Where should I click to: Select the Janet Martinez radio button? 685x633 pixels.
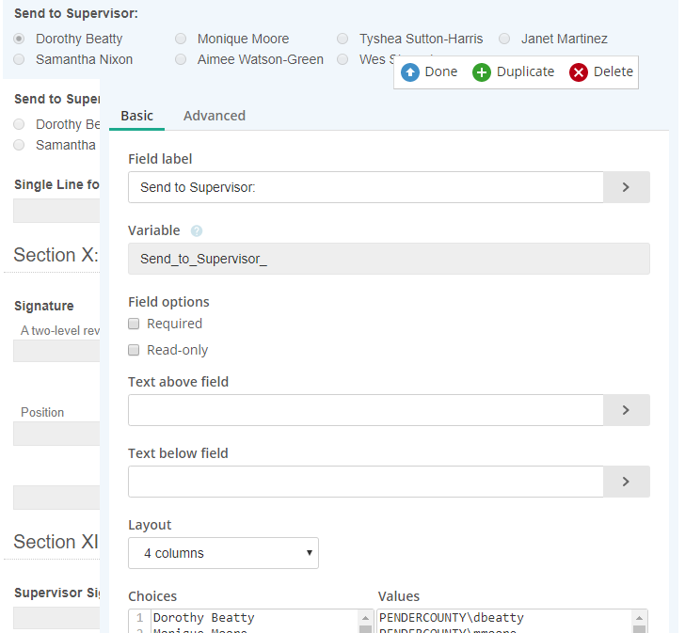point(504,39)
